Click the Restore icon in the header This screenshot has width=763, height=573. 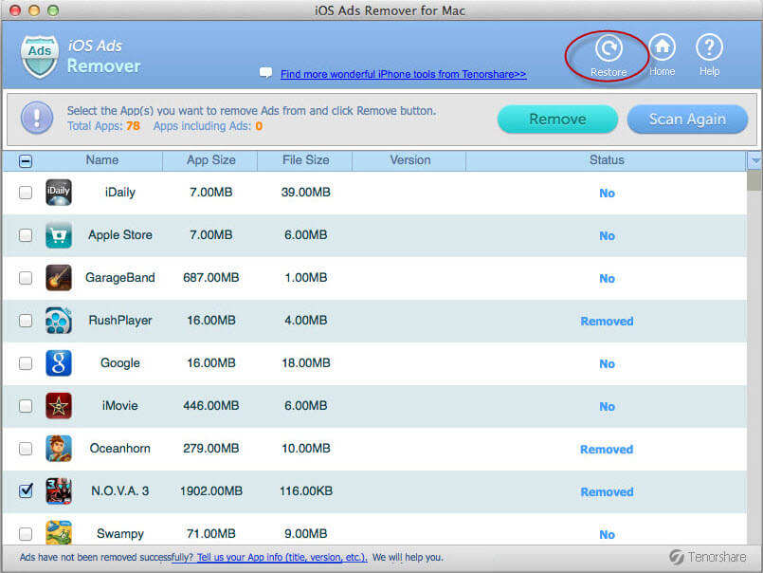(x=609, y=48)
